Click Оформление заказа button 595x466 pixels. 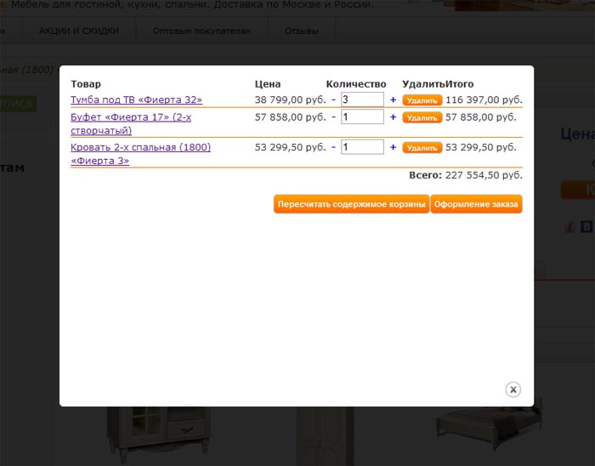[476, 204]
